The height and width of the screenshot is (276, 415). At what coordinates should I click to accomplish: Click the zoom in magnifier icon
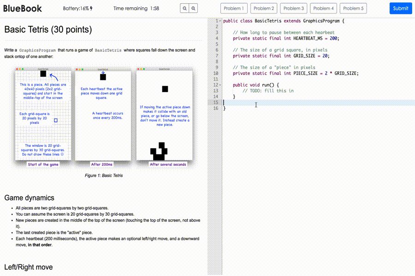pos(194,8)
